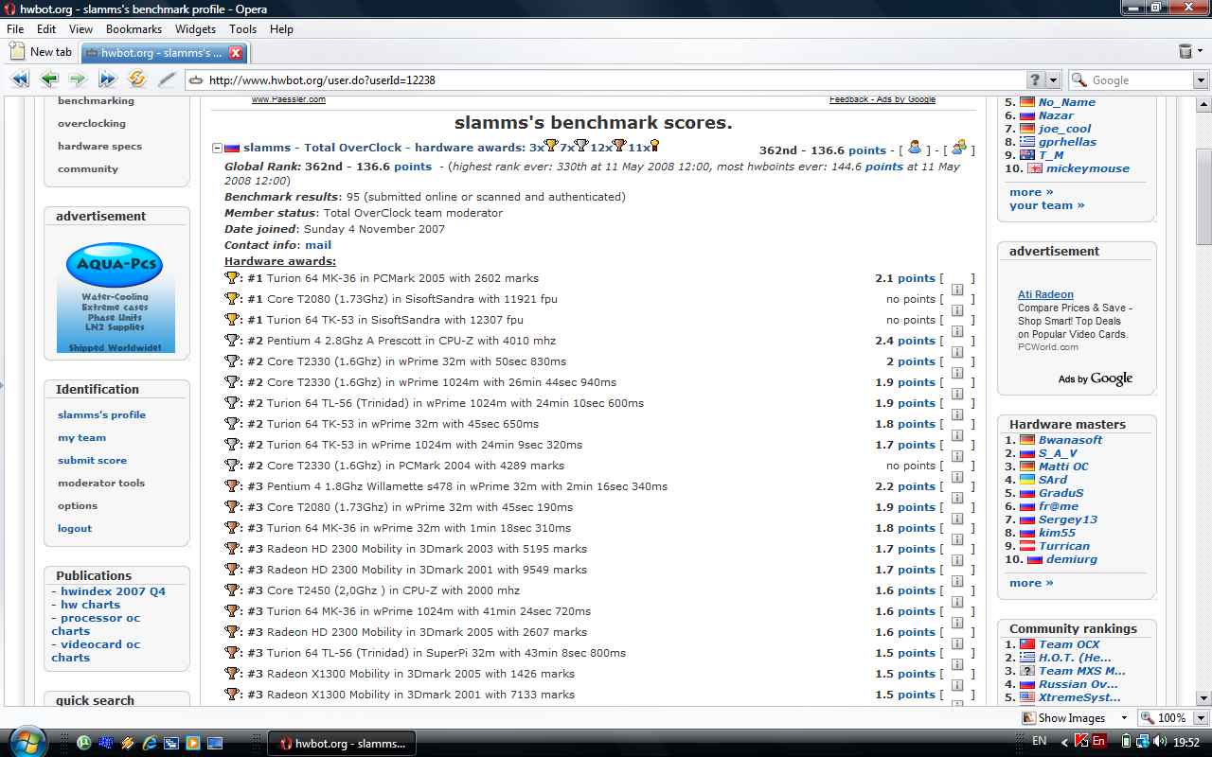Screen dimensions: 1212x757
Task: Click the info icon on the CPU-Z 4010 mhz row
Action: (957, 351)
